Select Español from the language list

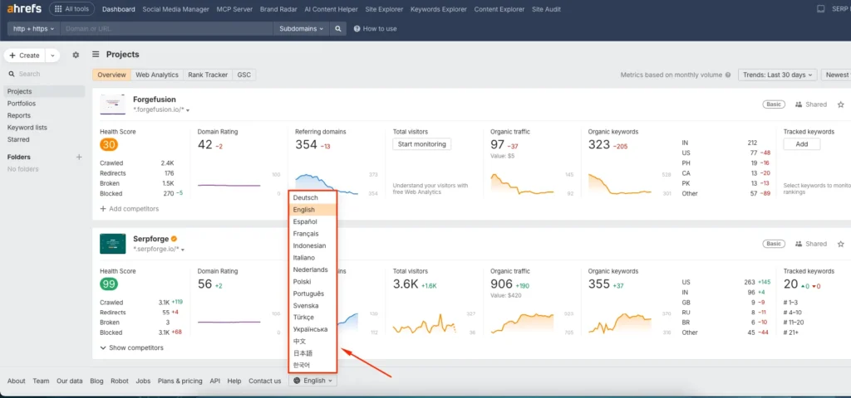pyautogui.click(x=305, y=222)
